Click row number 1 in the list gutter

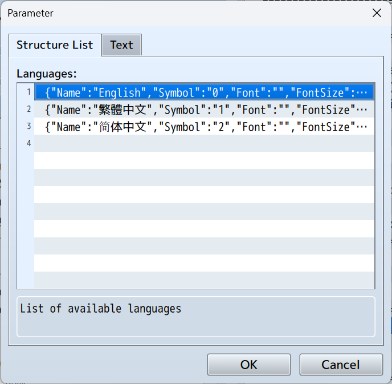(x=28, y=92)
